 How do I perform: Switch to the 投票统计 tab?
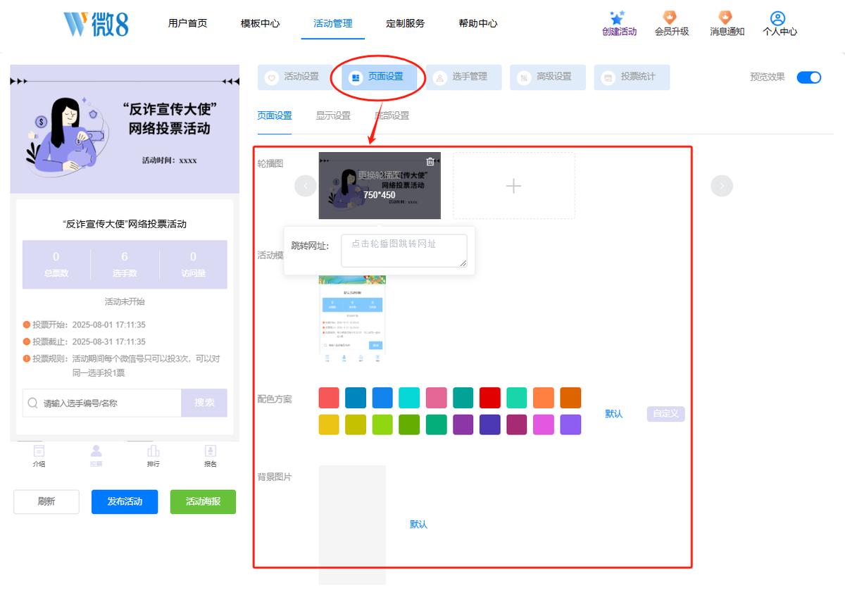point(632,77)
